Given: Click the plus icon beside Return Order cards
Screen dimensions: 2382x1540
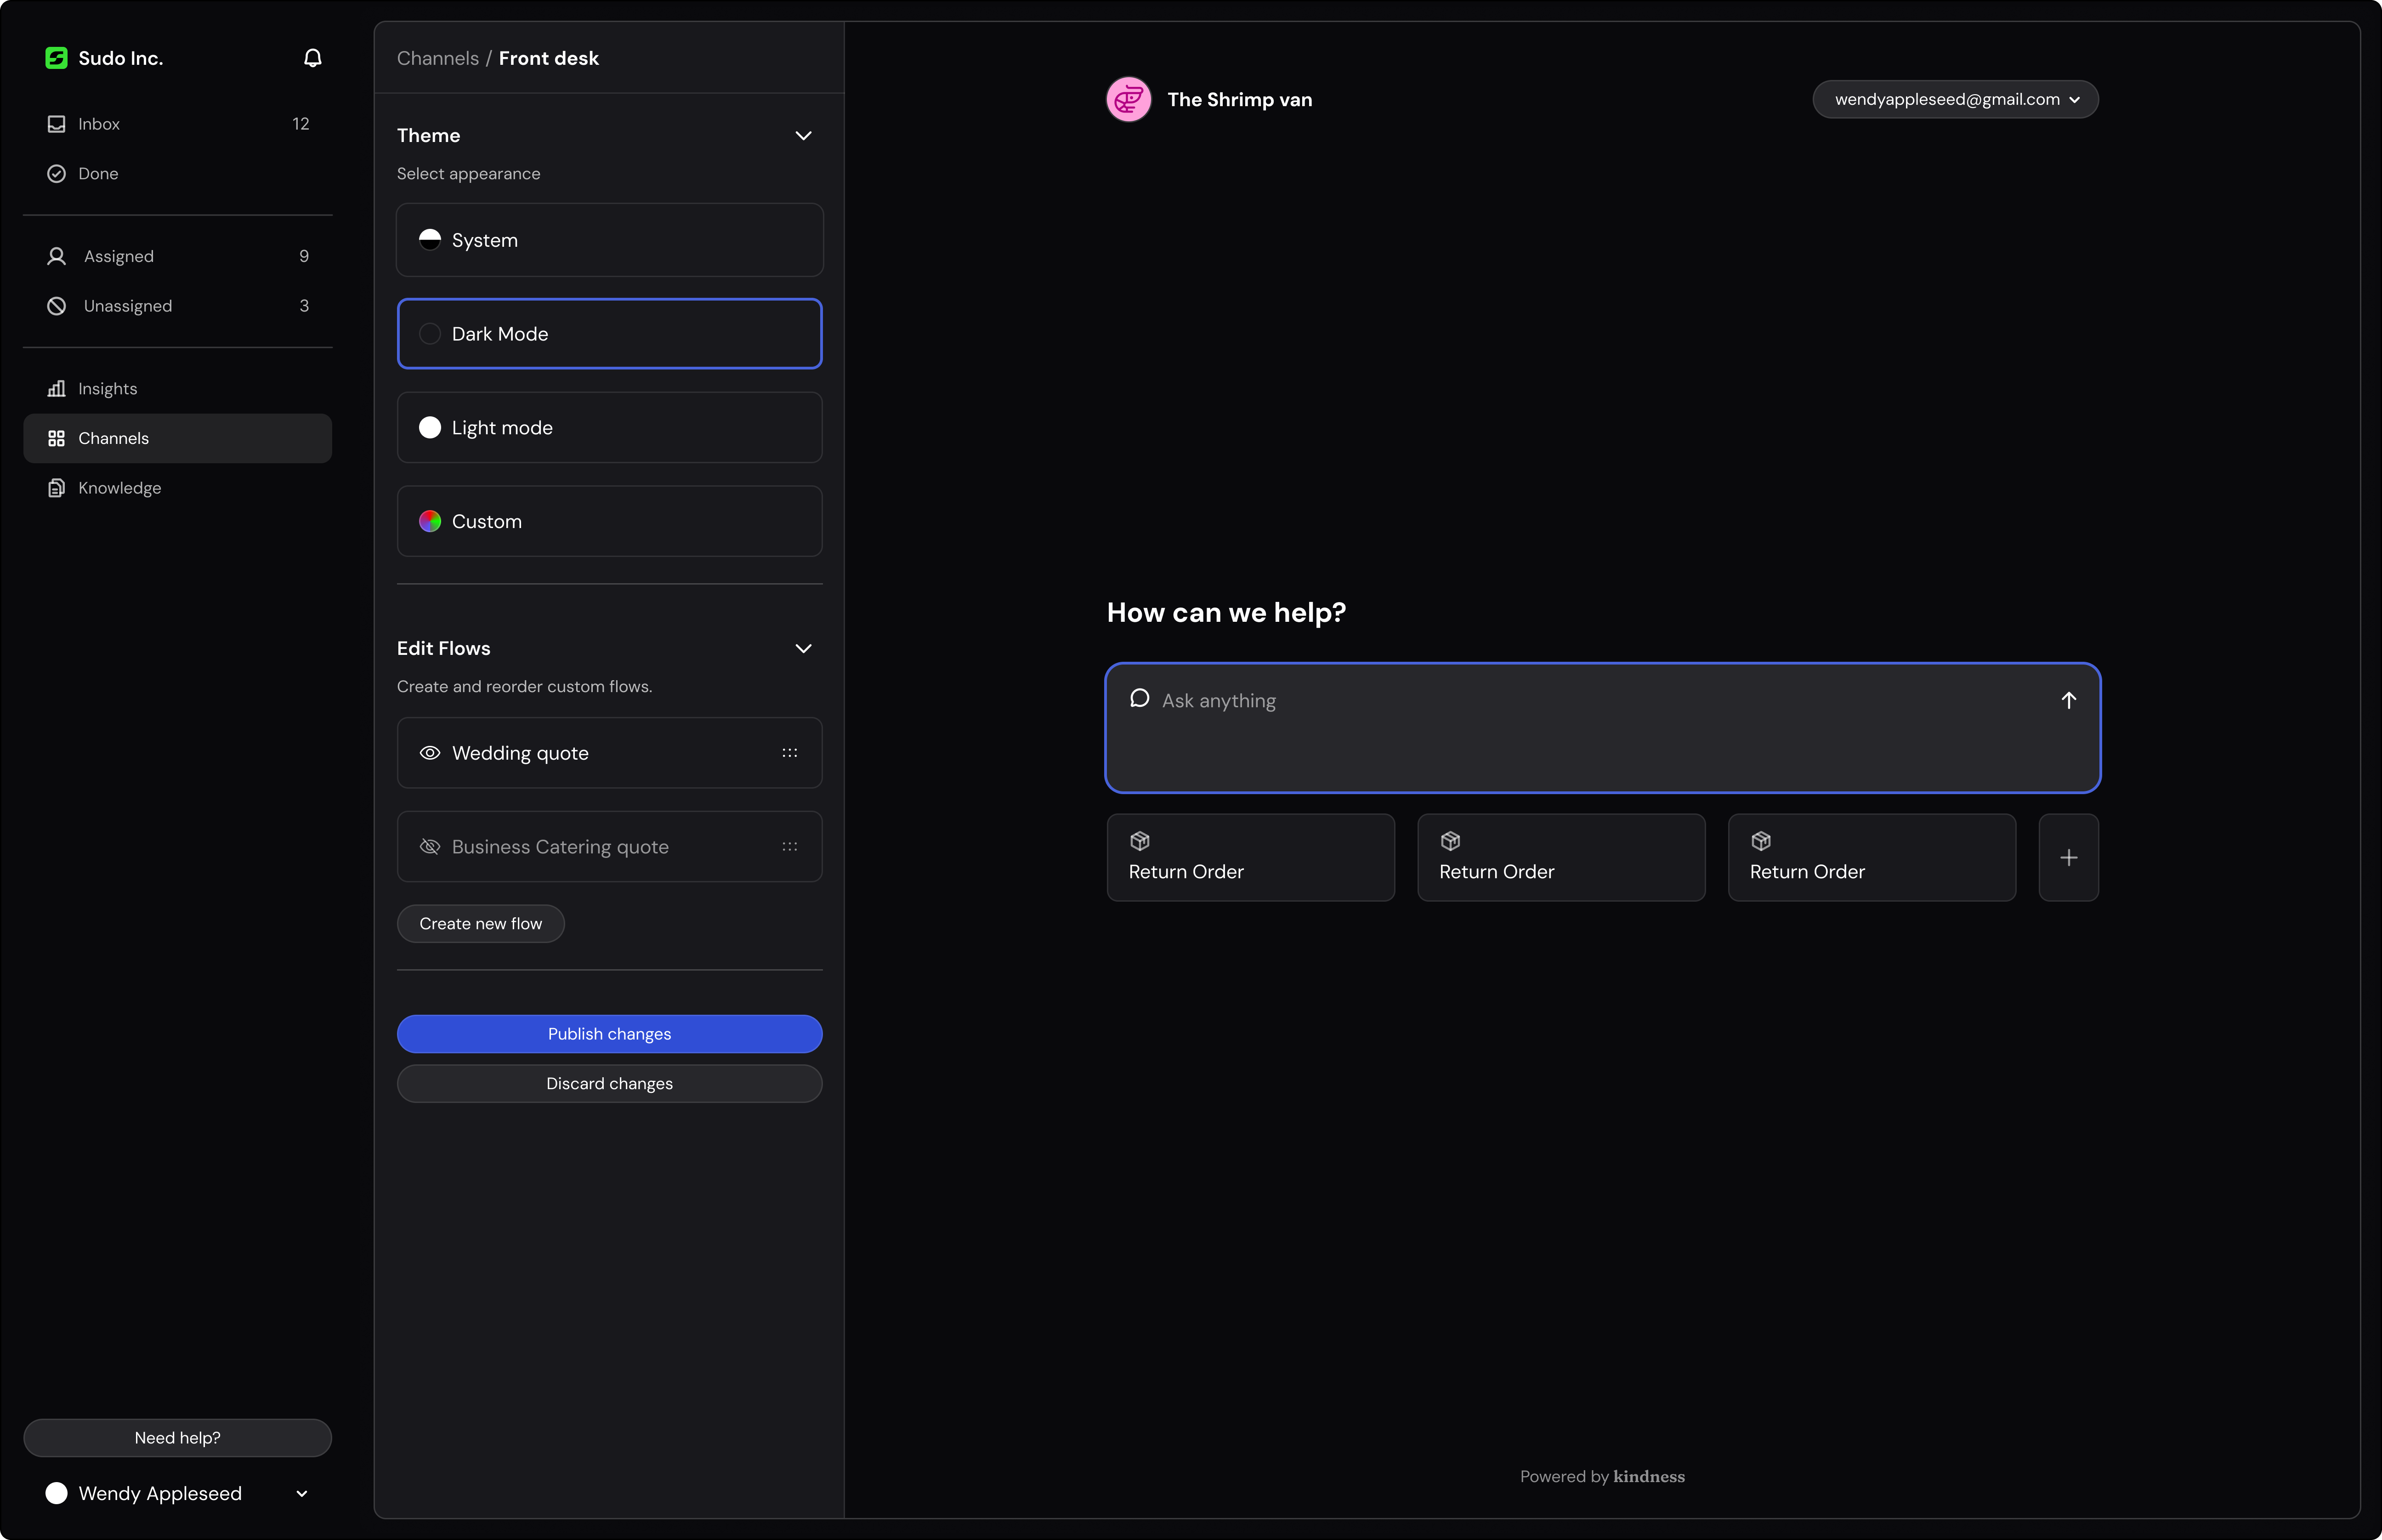Looking at the screenshot, I should pos(2068,857).
